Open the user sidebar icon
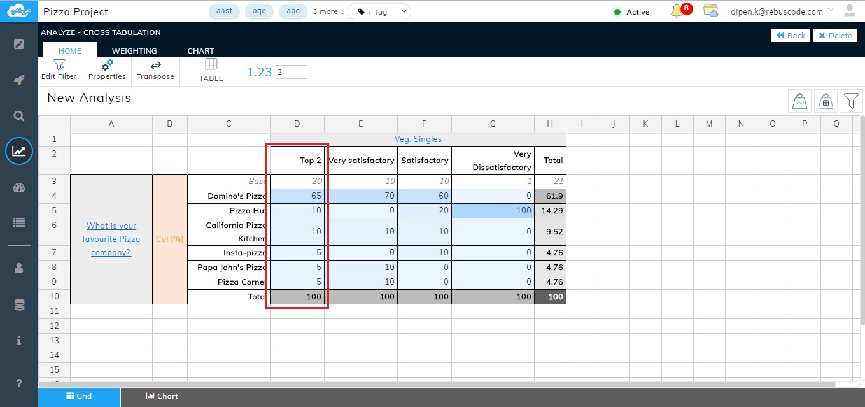 19,268
